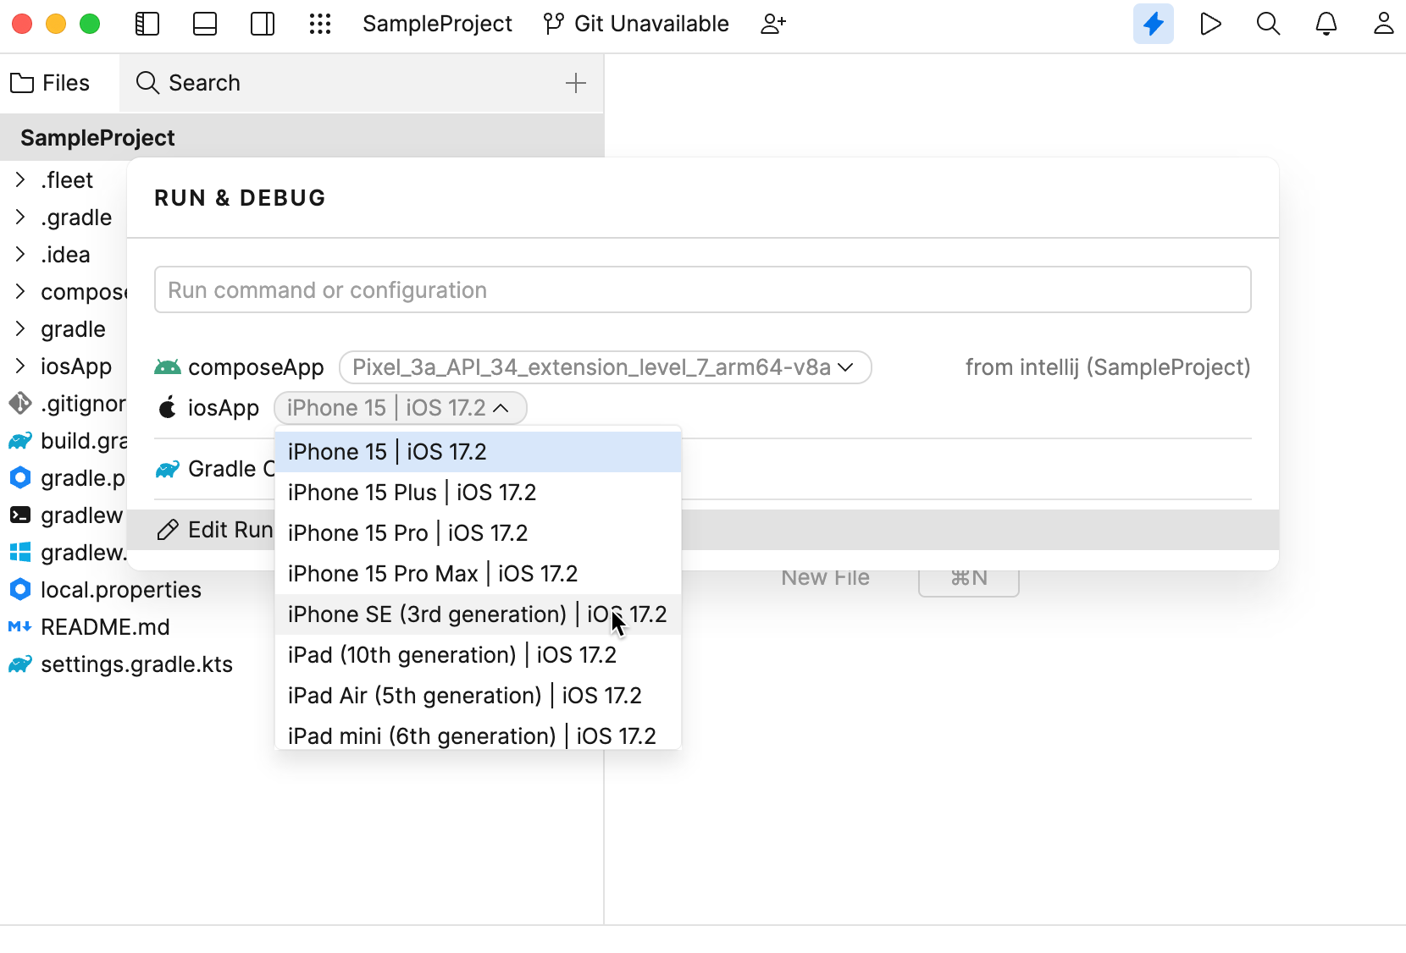1406x953 pixels.
Task: Select iPhone 15 | iOS 17.2 option
Action: (x=478, y=452)
